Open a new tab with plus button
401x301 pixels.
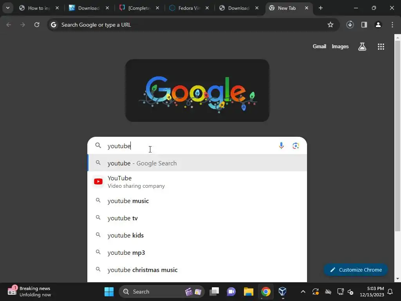(x=321, y=8)
